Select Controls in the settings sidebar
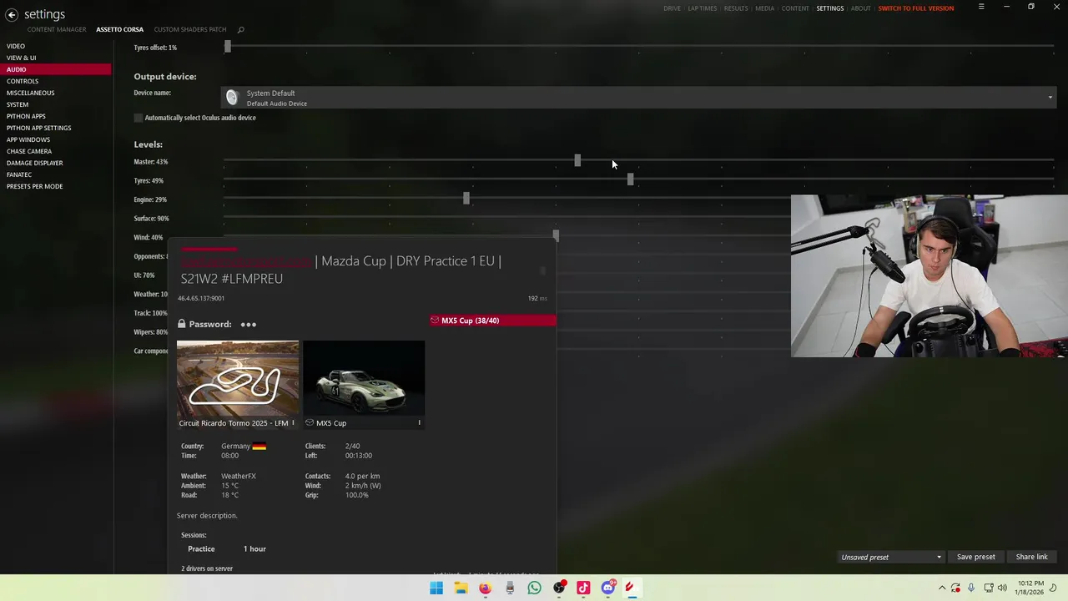Viewport: 1068px width, 601px height. point(23,81)
